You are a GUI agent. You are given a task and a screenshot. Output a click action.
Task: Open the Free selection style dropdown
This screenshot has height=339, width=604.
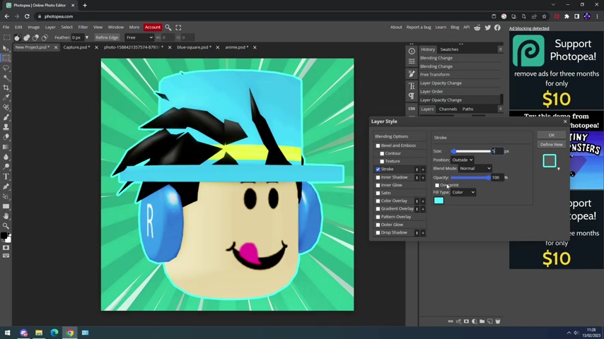pos(139,37)
